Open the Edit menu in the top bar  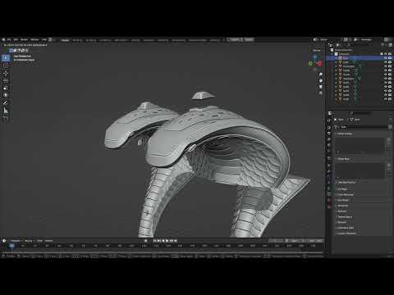pyautogui.click(x=16, y=39)
